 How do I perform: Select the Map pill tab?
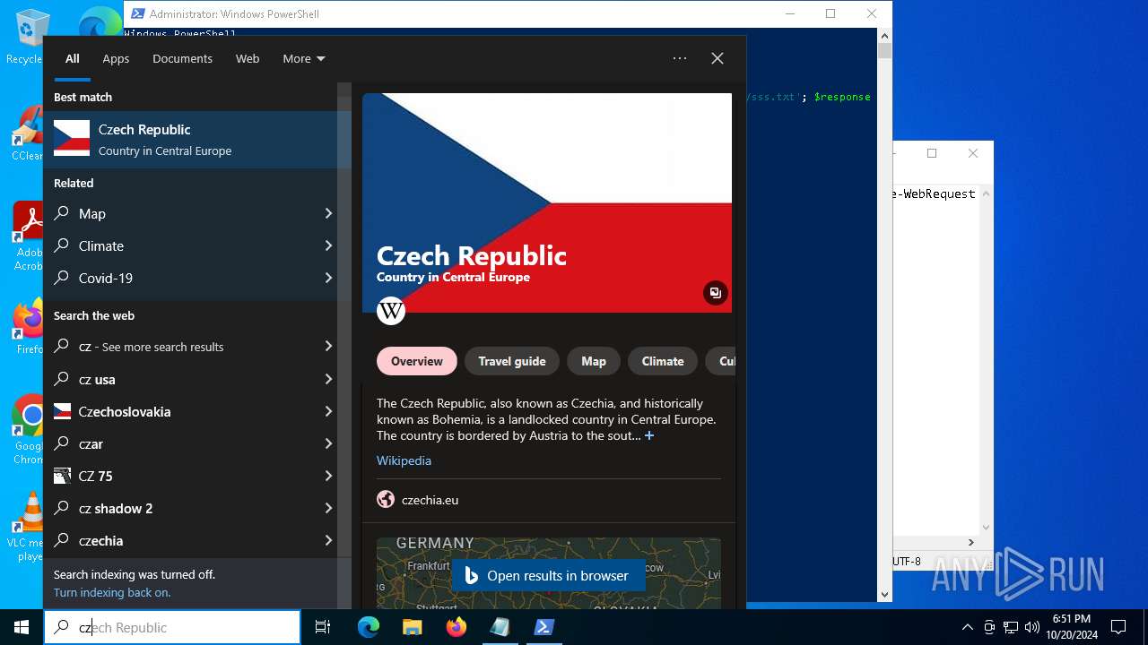(x=594, y=361)
